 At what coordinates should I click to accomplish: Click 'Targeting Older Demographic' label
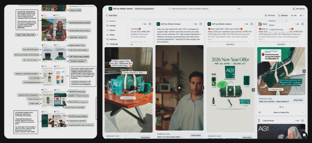[x=28, y=95]
